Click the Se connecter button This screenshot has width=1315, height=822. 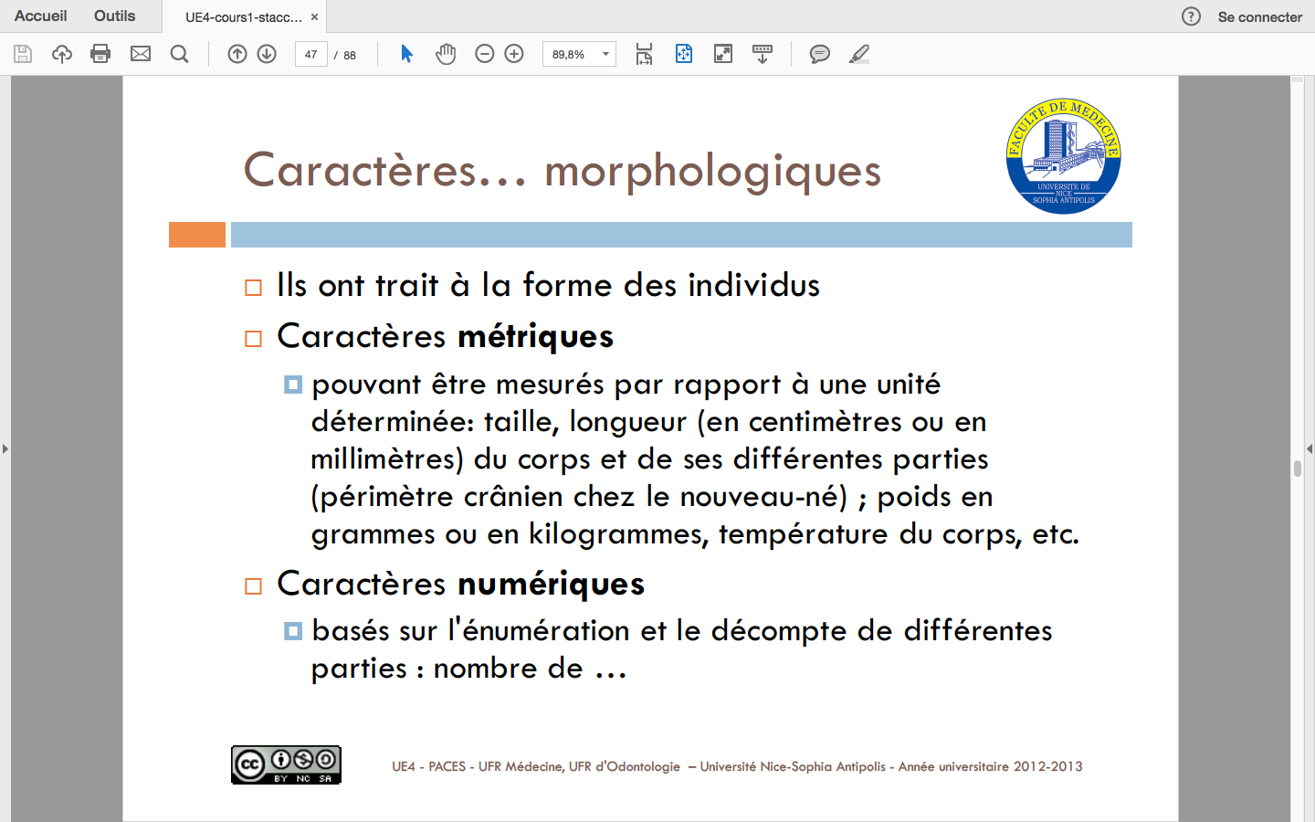point(1259,16)
